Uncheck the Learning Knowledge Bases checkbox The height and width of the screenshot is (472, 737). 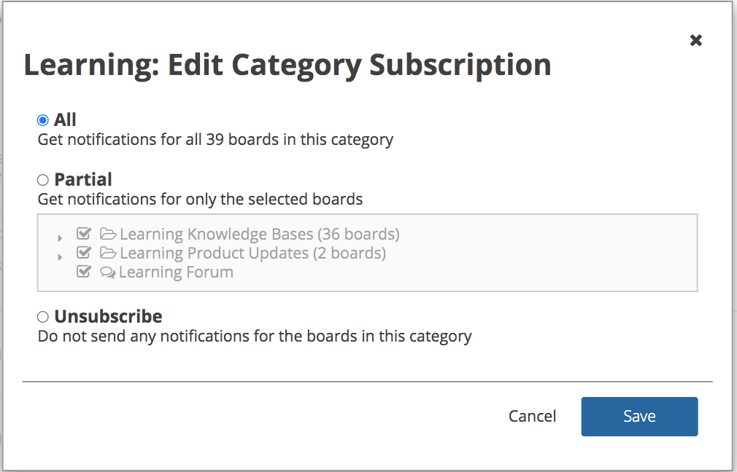(x=83, y=233)
